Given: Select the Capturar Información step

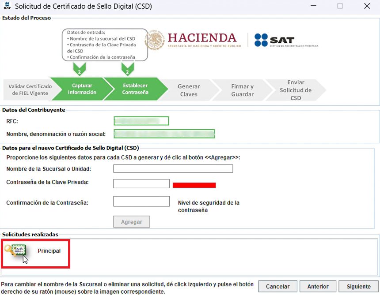Looking at the screenshot, I should click(82, 89).
